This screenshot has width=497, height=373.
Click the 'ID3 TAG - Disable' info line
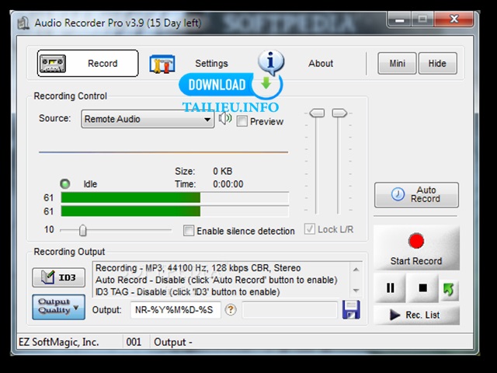tap(187, 292)
